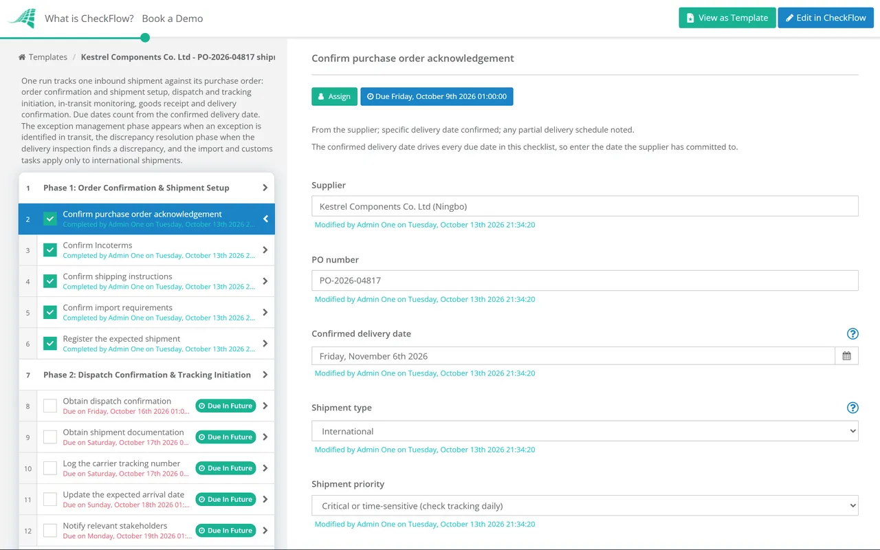Check Update the expected arrival date task
The width and height of the screenshot is (880, 550).
pyautogui.click(x=50, y=500)
